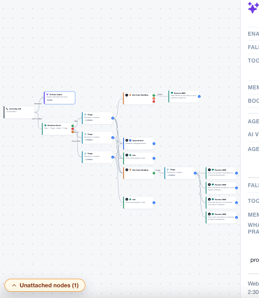Select Receive SMS node numbered 3
The image size is (259, 298).
(x=221, y=203)
